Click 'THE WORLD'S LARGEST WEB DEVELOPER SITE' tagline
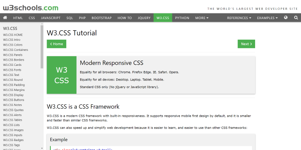Screen dimensions: 301x150 [x=252, y=9]
